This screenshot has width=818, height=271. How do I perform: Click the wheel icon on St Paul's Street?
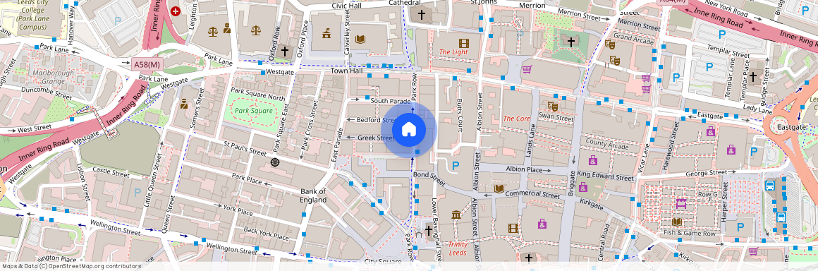click(276, 162)
